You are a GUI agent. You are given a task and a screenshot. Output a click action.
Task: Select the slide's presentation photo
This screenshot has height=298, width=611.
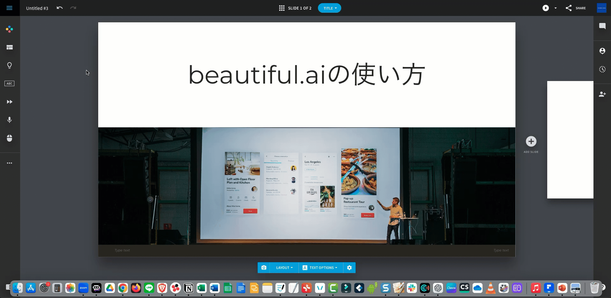306,186
